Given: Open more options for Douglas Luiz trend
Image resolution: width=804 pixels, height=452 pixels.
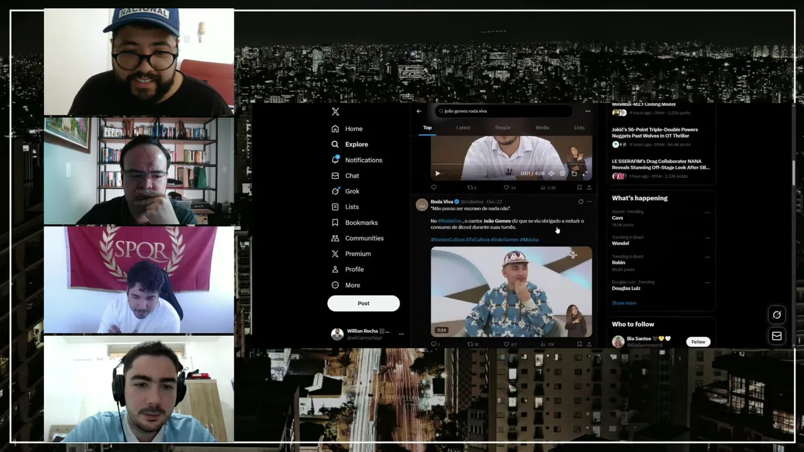Looking at the screenshot, I should pos(707,282).
